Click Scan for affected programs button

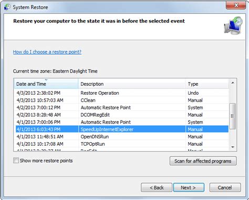coord(203,161)
